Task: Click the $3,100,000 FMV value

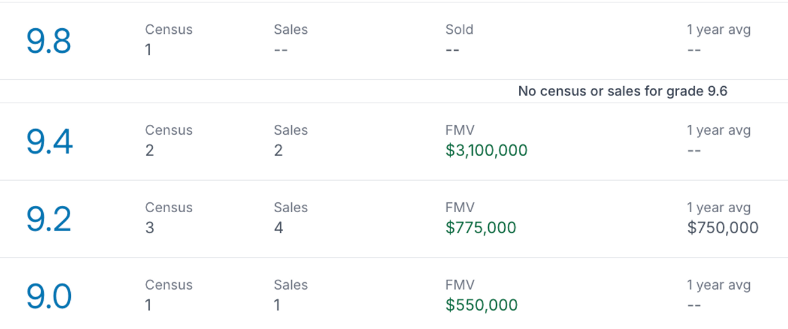Action: [x=486, y=151]
